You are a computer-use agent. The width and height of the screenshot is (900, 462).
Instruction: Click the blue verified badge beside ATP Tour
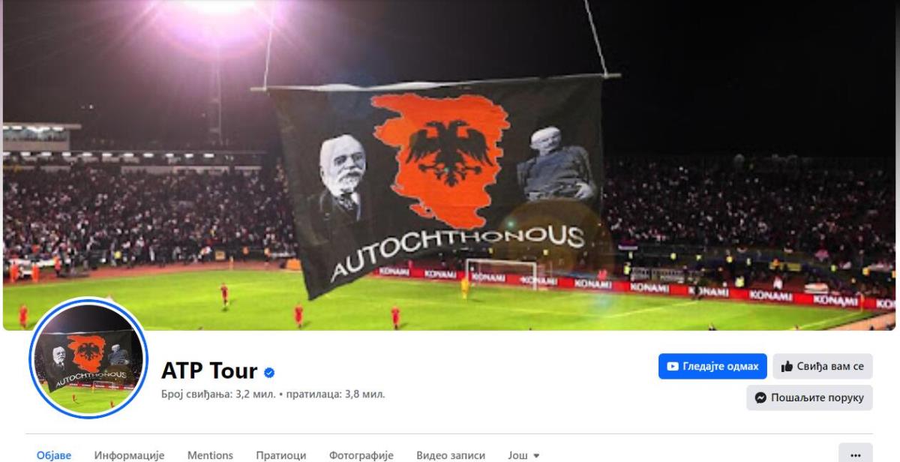pos(269,371)
